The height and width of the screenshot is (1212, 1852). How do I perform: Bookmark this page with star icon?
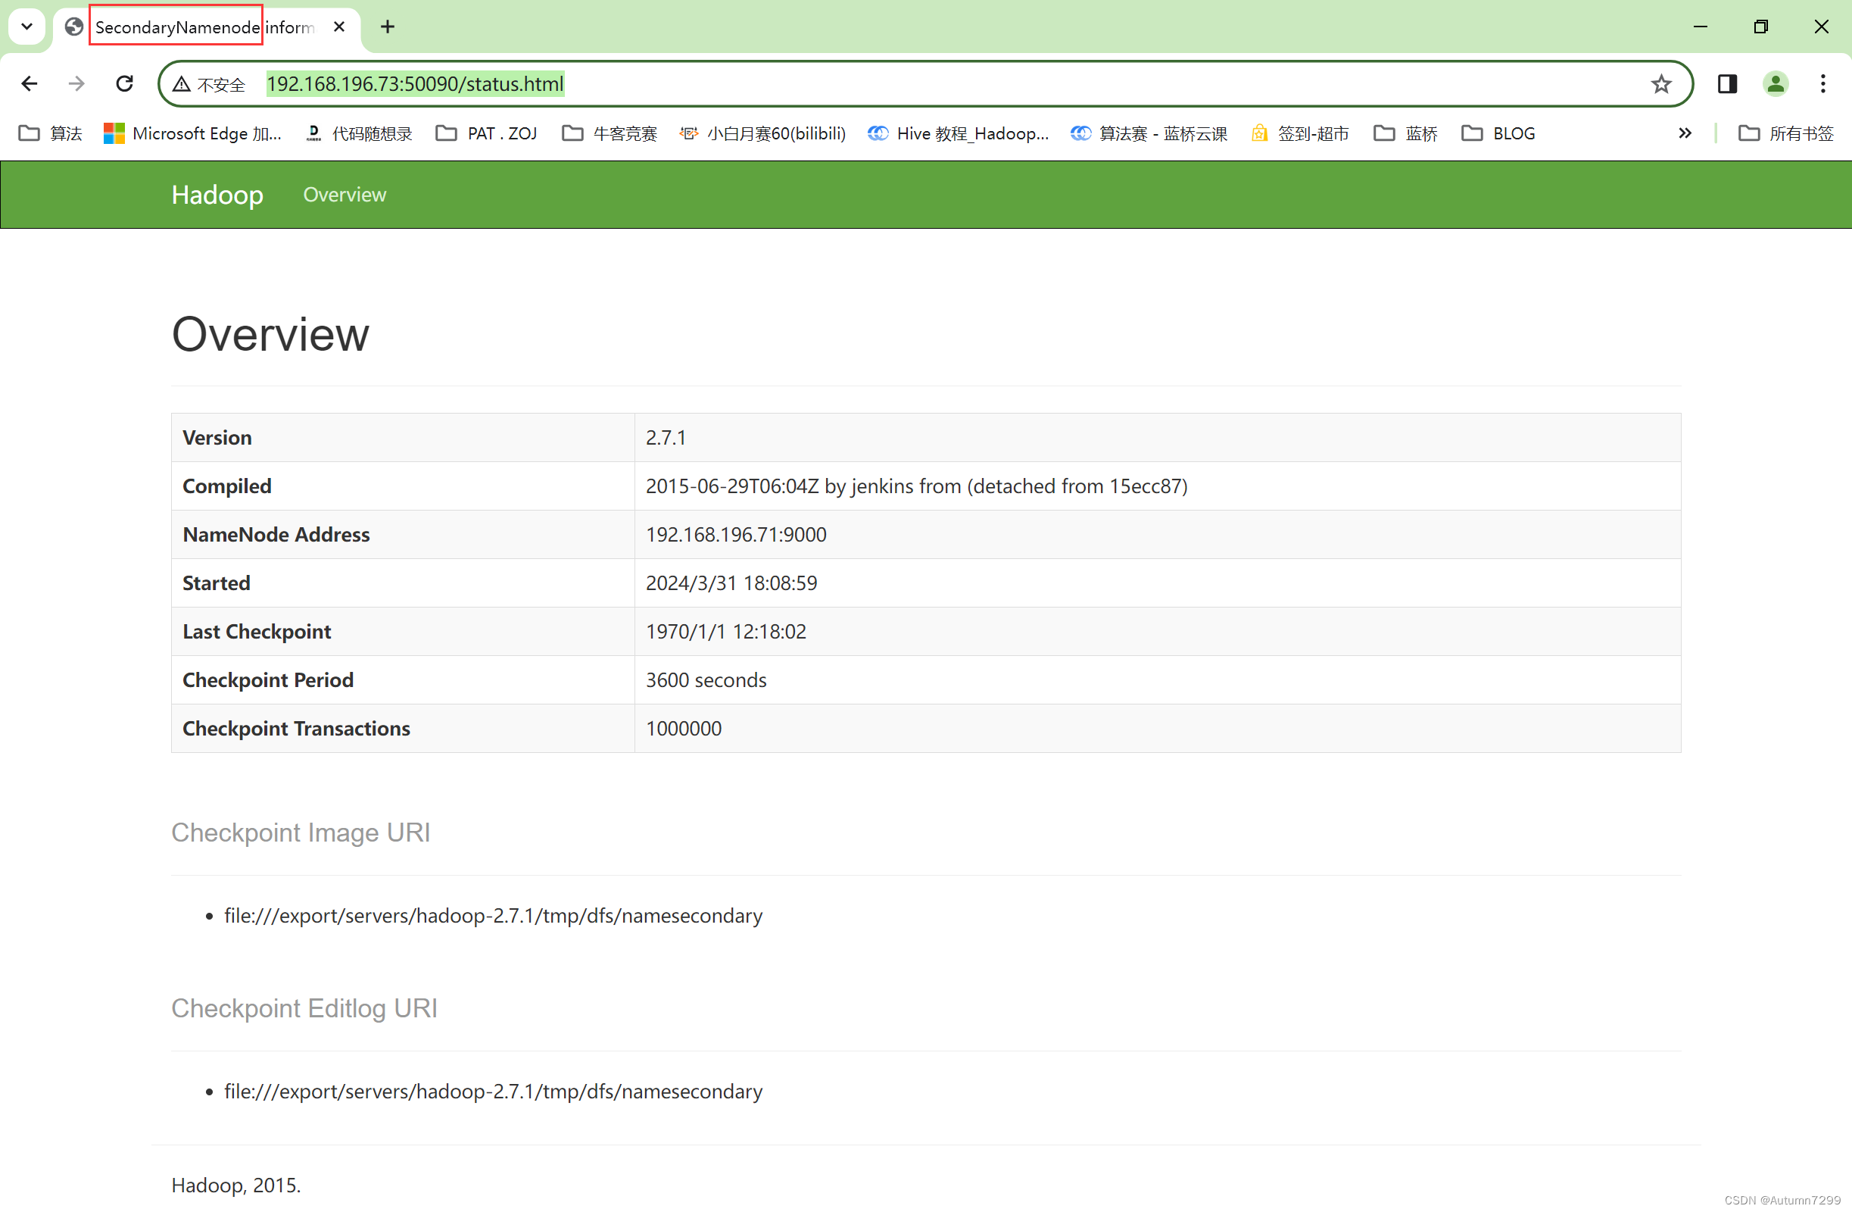tap(1660, 83)
